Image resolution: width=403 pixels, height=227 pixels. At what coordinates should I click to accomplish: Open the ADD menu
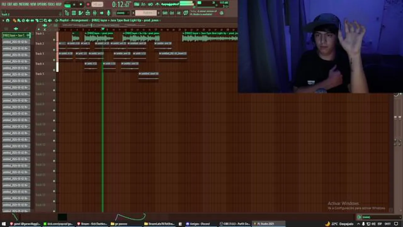click(15, 4)
